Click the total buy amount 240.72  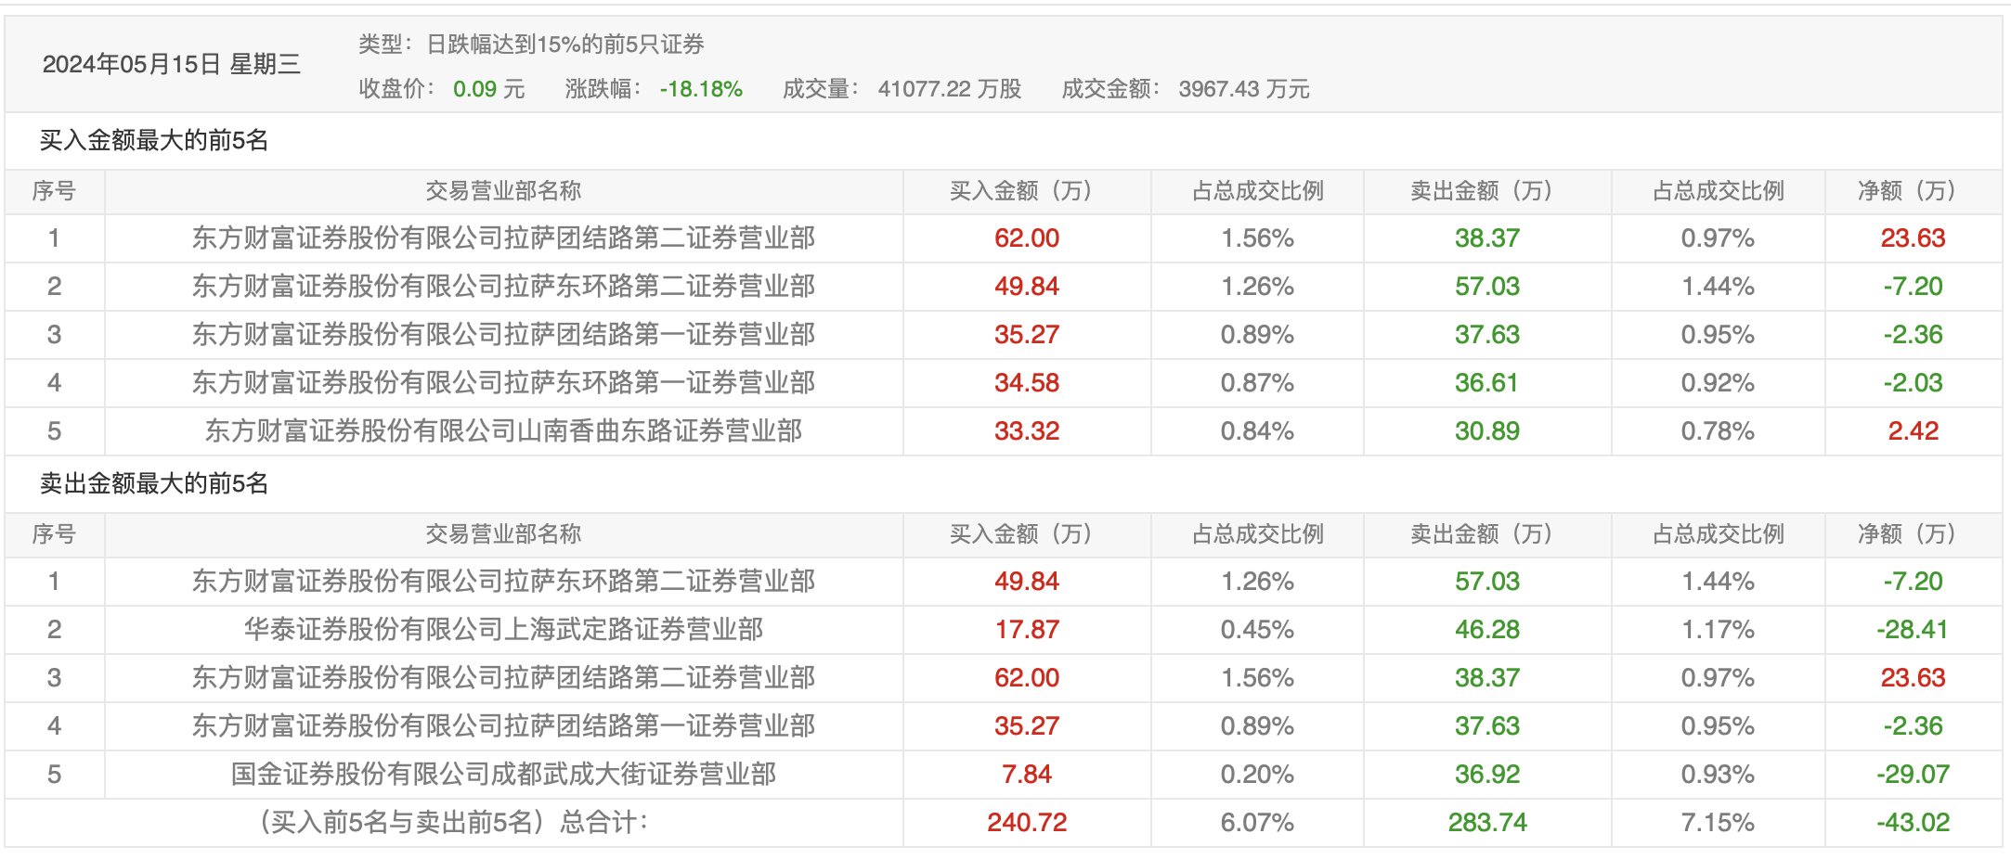click(x=1026, y=823)
